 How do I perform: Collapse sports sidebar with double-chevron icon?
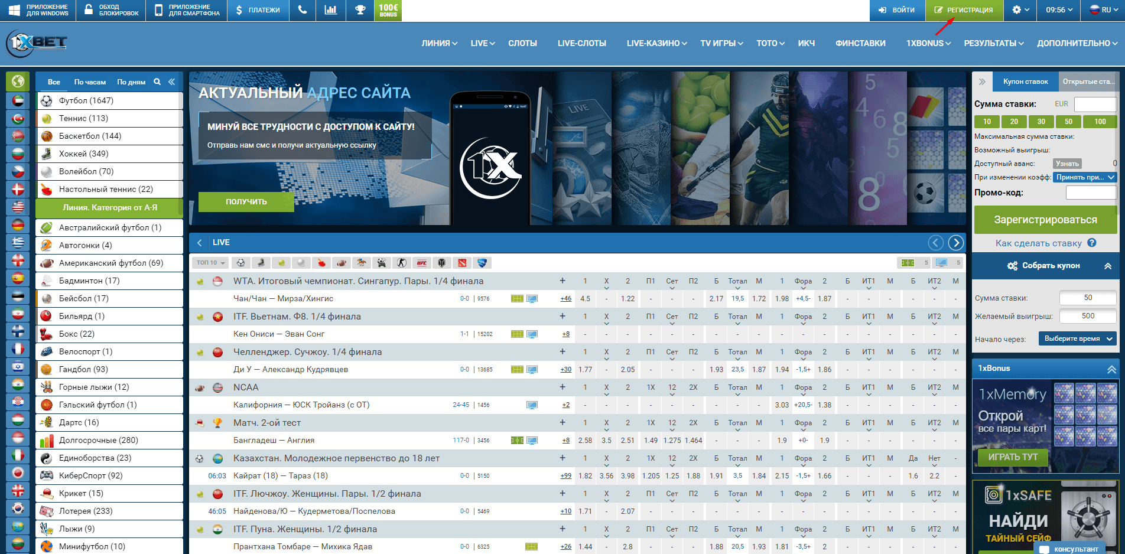click(x=172, y=82)
